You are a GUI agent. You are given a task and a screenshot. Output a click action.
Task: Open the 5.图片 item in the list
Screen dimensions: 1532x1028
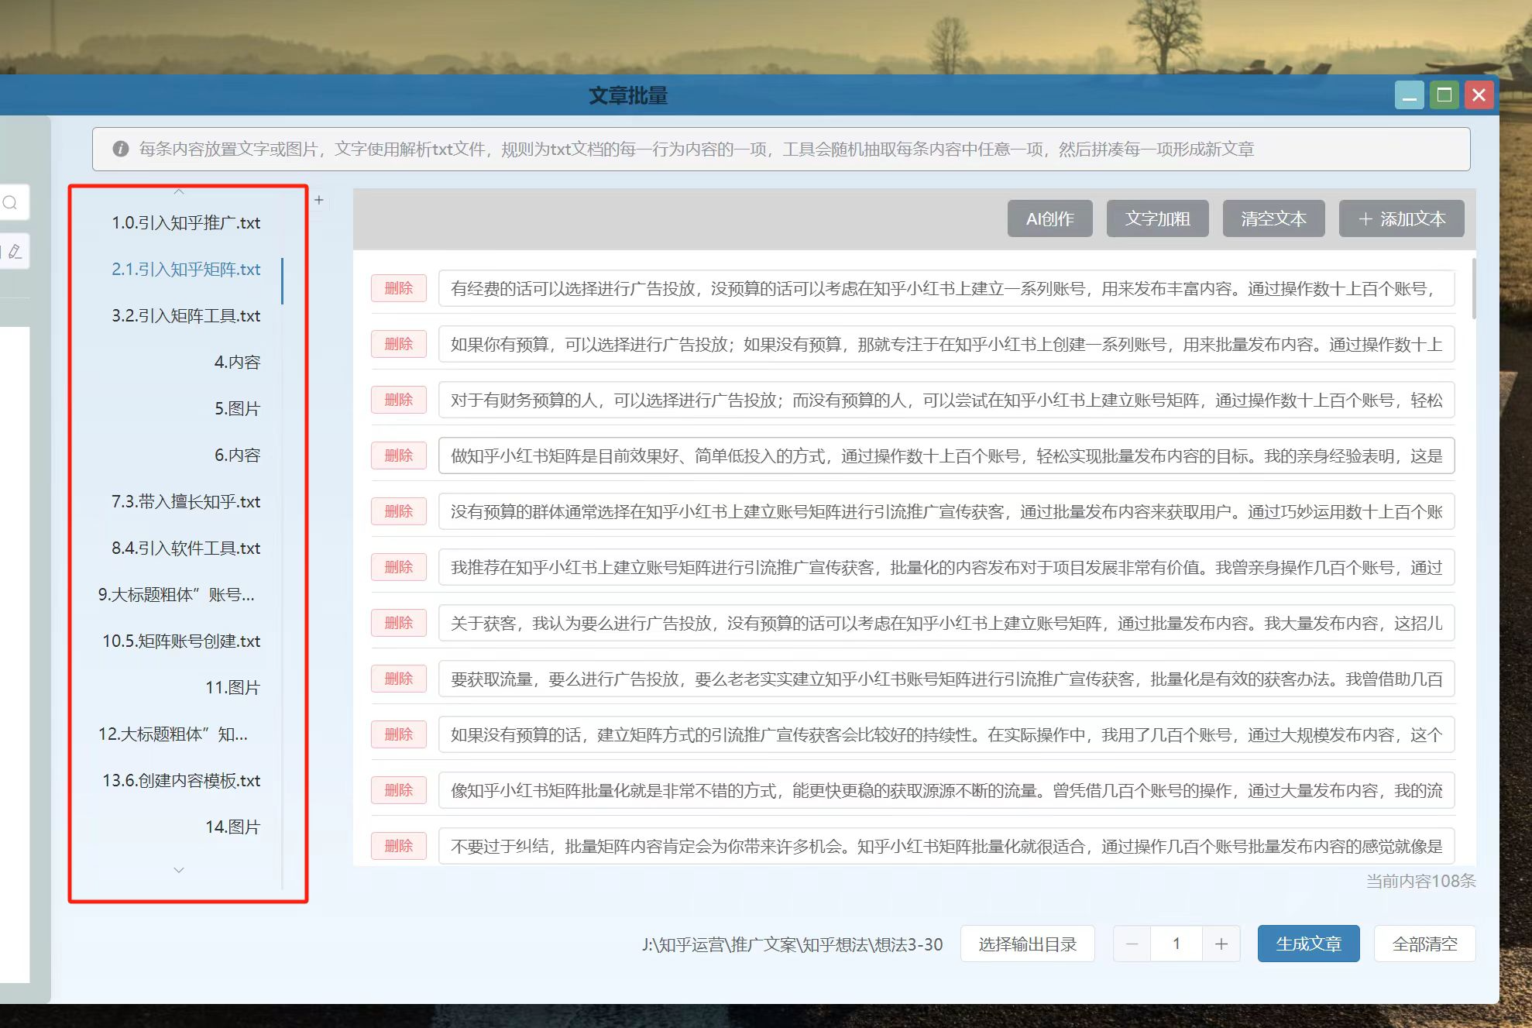click(x=237, y=409)
